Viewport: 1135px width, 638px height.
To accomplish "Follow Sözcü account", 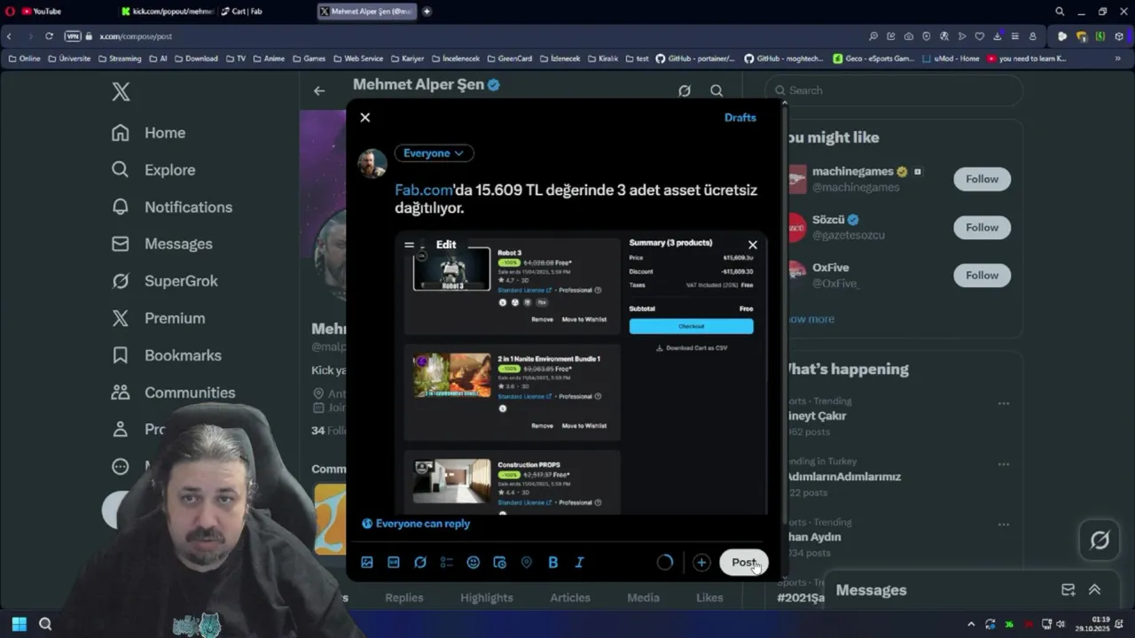I will (x=982, y=228).
